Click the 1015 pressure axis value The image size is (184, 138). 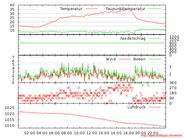pyautogui.click(x=9, y=120)
